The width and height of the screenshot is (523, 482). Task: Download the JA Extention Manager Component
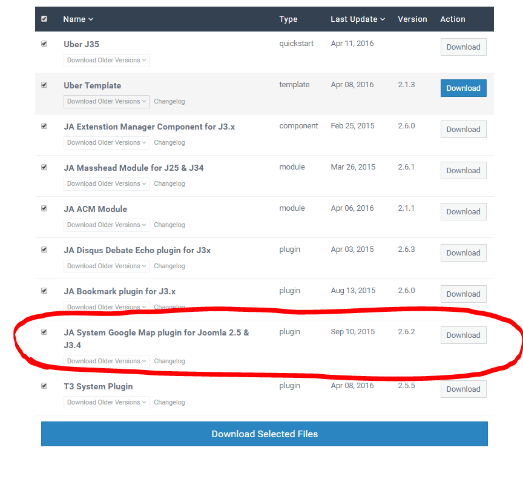tap(463, 129)
